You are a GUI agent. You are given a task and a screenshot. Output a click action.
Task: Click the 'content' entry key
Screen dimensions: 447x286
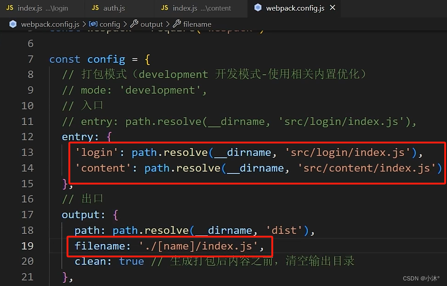(103, 168)
